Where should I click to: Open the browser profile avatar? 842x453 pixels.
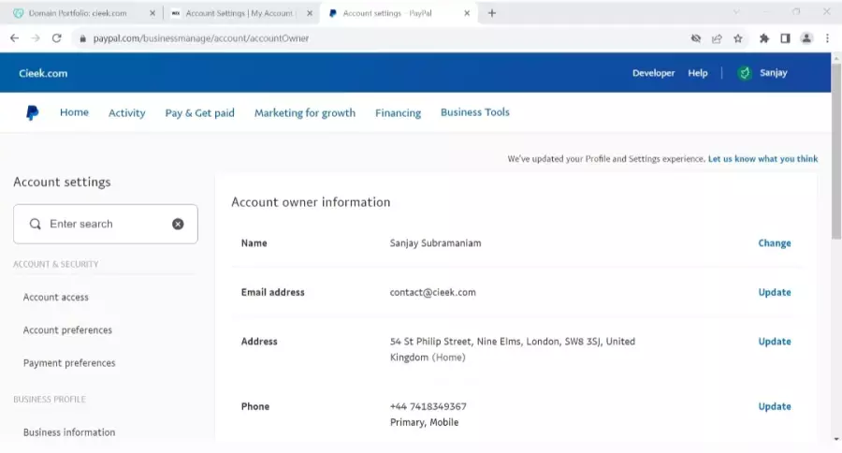pos(806,38)
